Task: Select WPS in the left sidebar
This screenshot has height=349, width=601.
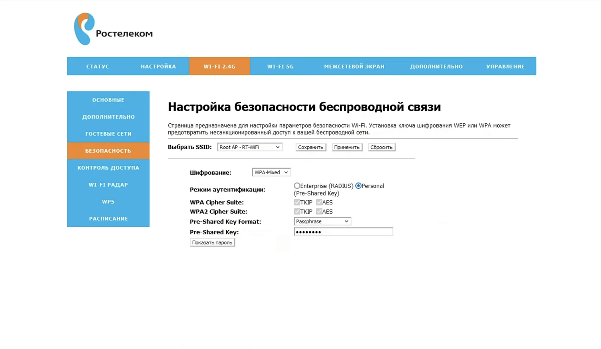Action: point(108,202)
